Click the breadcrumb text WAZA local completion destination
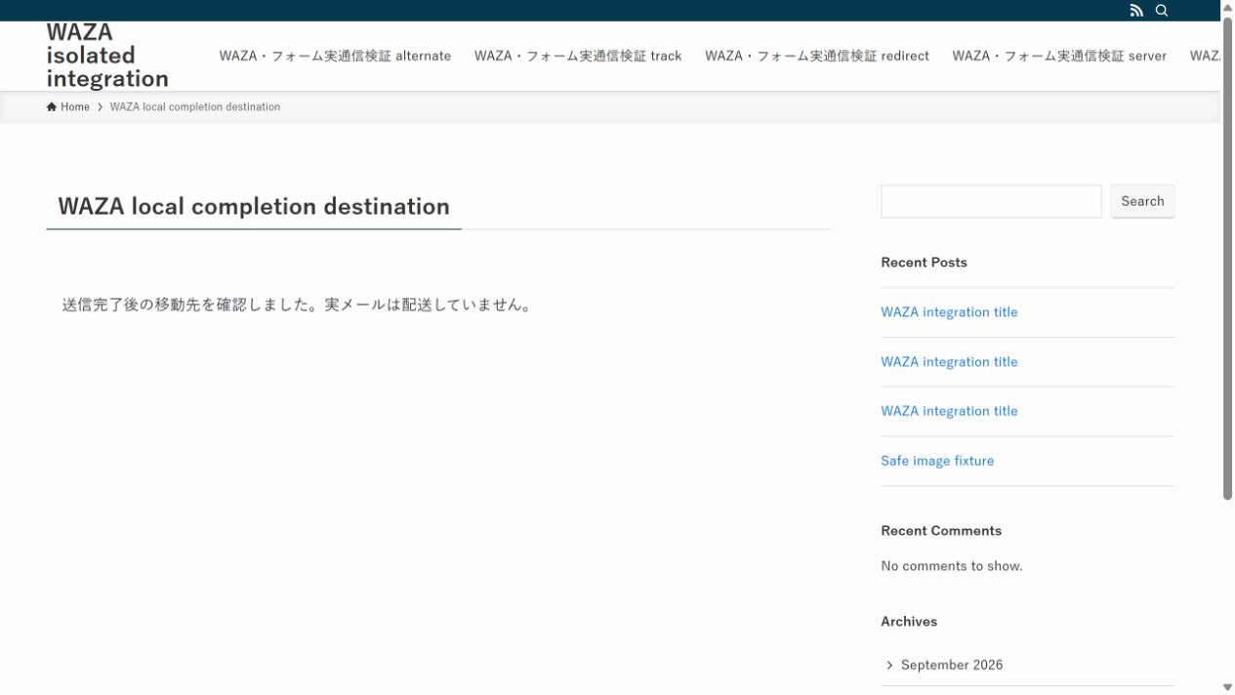Image resolution: width=1235 pixels, height=695 pixels. click(195, 107)
